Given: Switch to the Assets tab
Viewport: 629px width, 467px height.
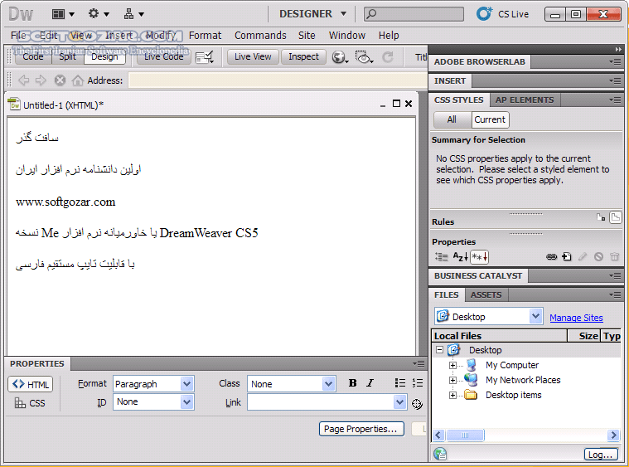Looking at the screenshot, I should (486, 294).
